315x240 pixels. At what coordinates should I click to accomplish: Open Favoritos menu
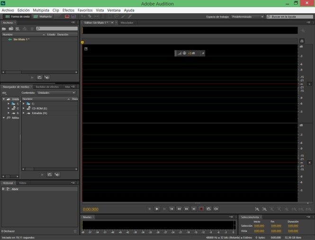click(x=85, y=10)
